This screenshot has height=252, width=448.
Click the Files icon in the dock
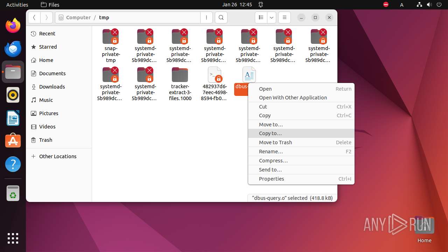tap(13, 72)
